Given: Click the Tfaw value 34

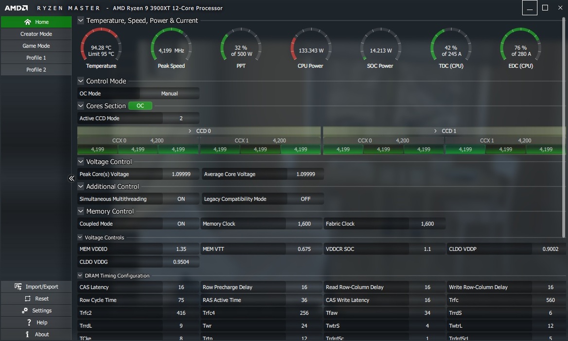Looking at the screenshot, I should (x=427, y=313).
